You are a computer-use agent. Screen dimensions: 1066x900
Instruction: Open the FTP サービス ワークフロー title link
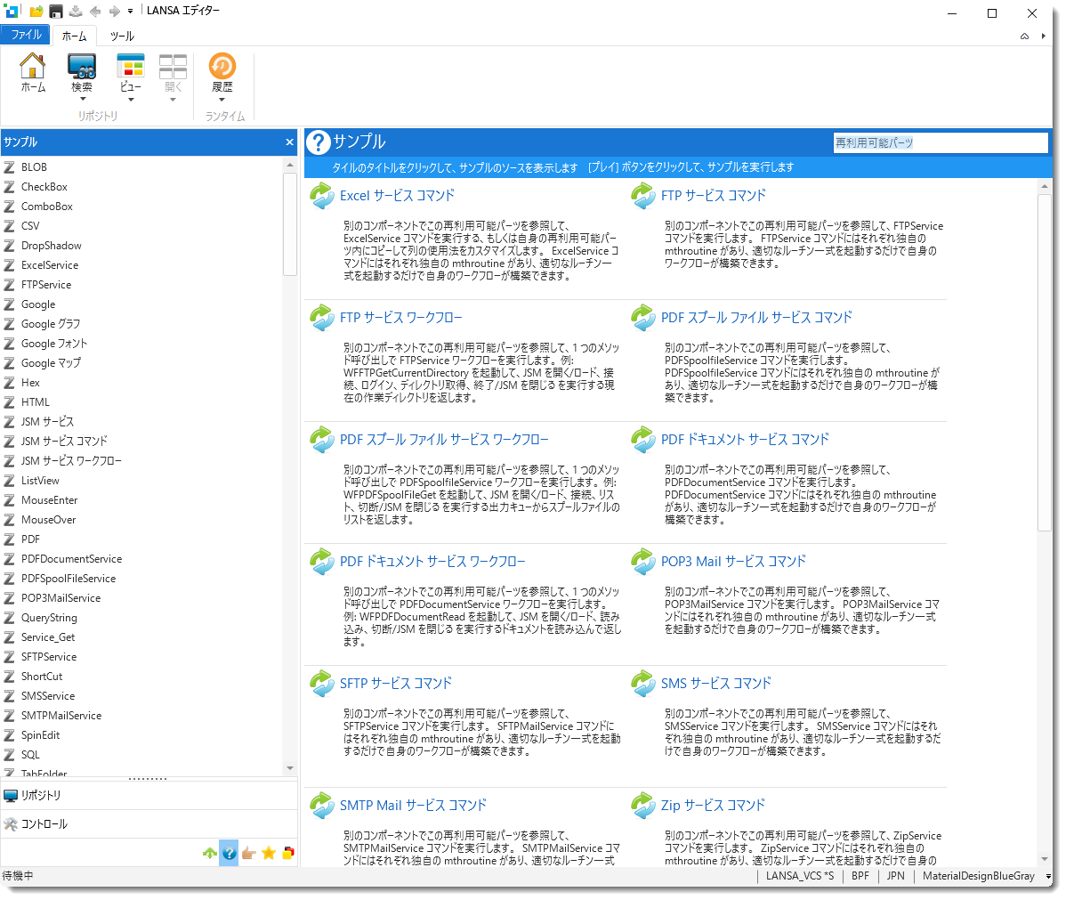401,318
